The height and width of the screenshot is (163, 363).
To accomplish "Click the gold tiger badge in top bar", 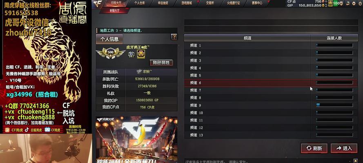I will (x=330, y=3).
